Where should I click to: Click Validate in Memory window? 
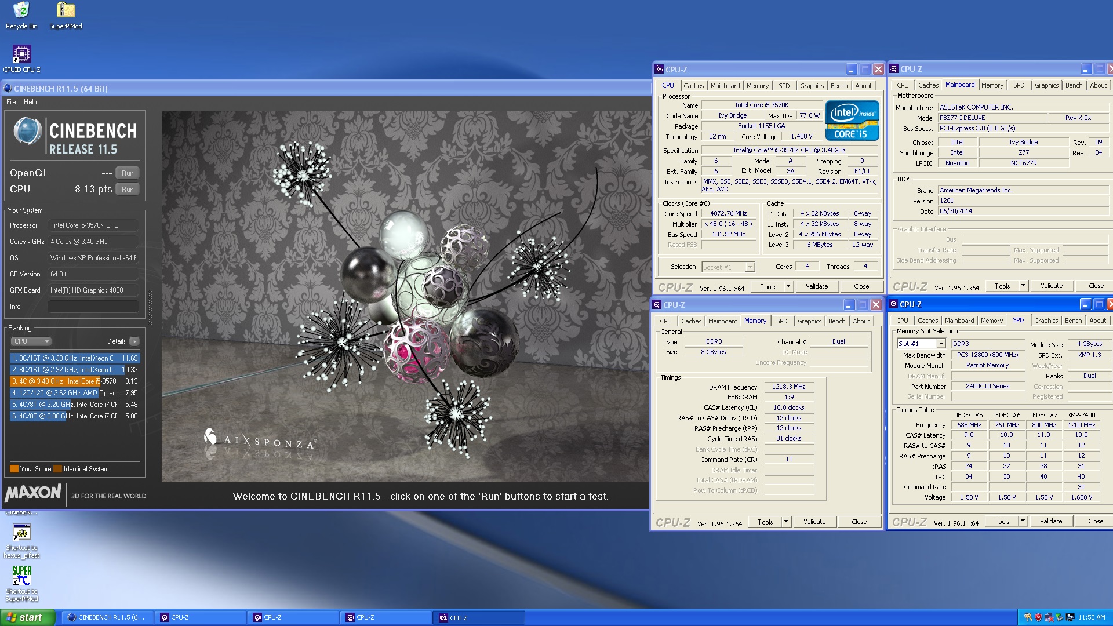click(814, 522)
